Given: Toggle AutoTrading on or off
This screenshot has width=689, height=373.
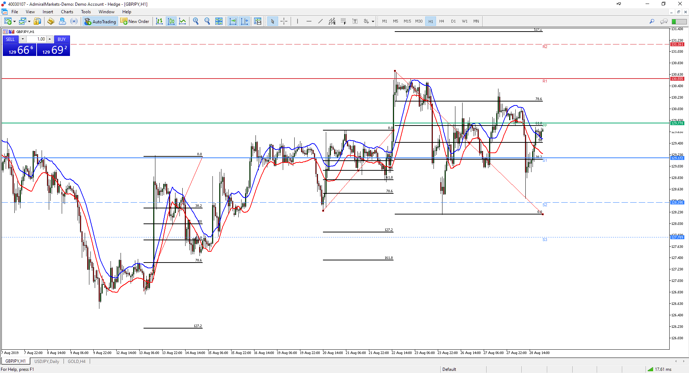Looking at the screenshot, I should [x=100, y=21].
